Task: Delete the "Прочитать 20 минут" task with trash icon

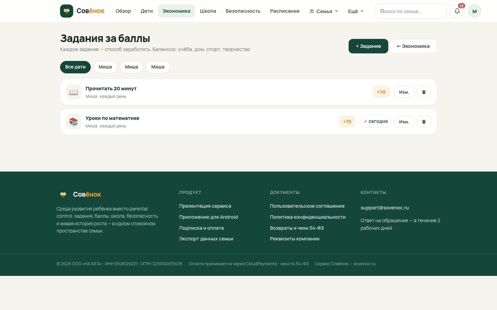Action: (424, 92)
